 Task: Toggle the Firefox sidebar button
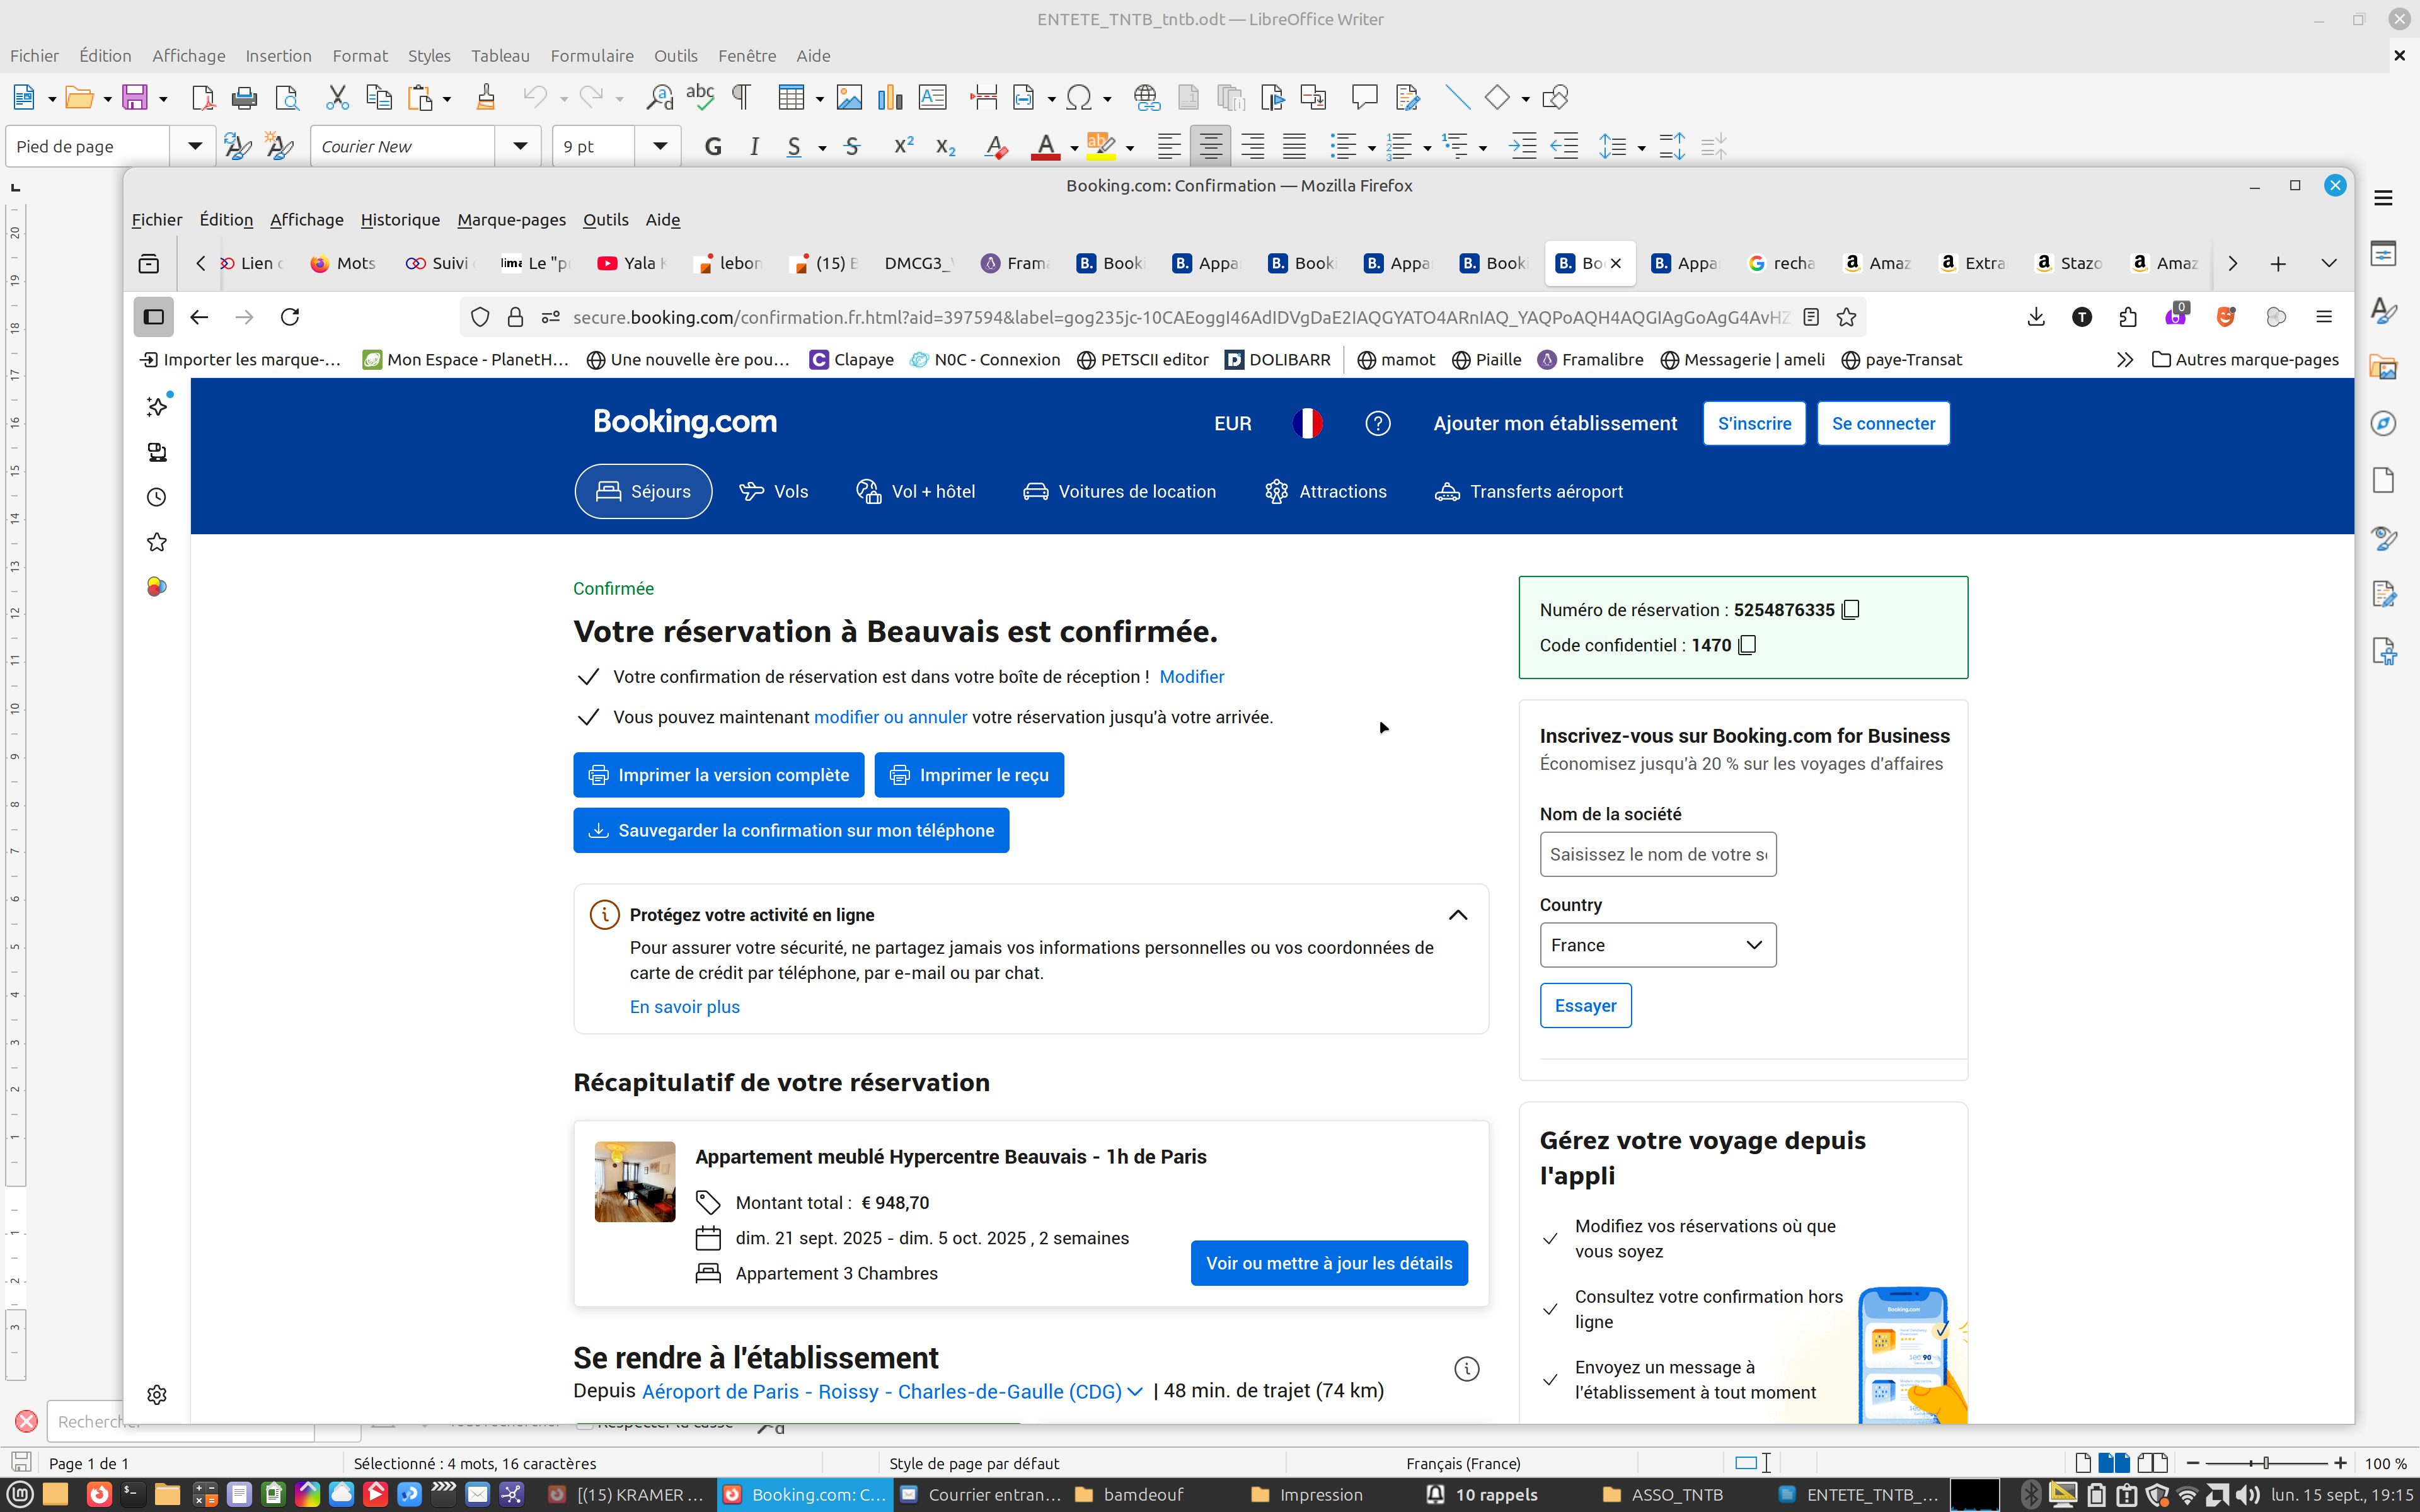click(x=153, y=317)
